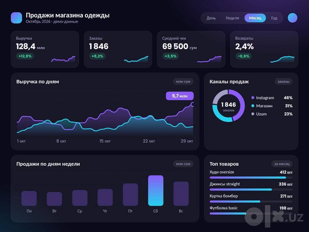Select the Год period option
Viewport: 309px width, 232px height.
274,18
